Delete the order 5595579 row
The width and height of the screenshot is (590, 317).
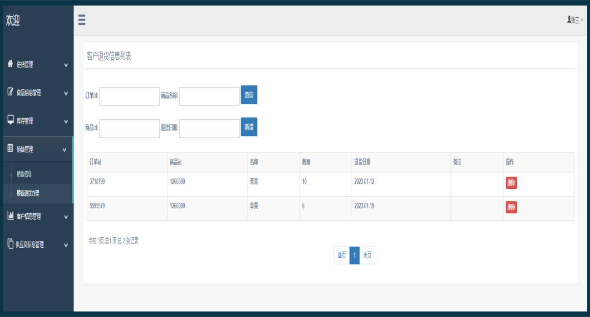tap(511, 207)
